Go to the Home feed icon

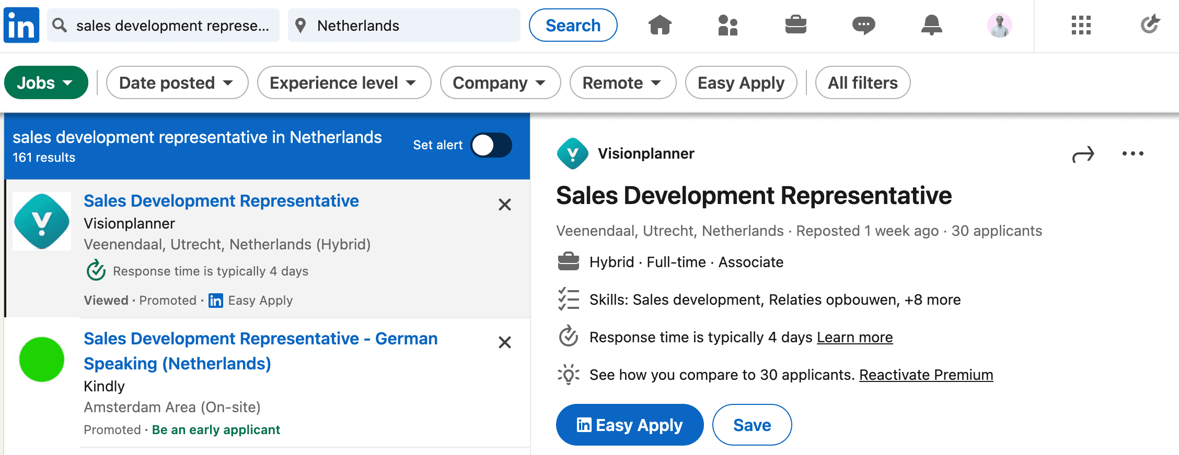(660, 25)
